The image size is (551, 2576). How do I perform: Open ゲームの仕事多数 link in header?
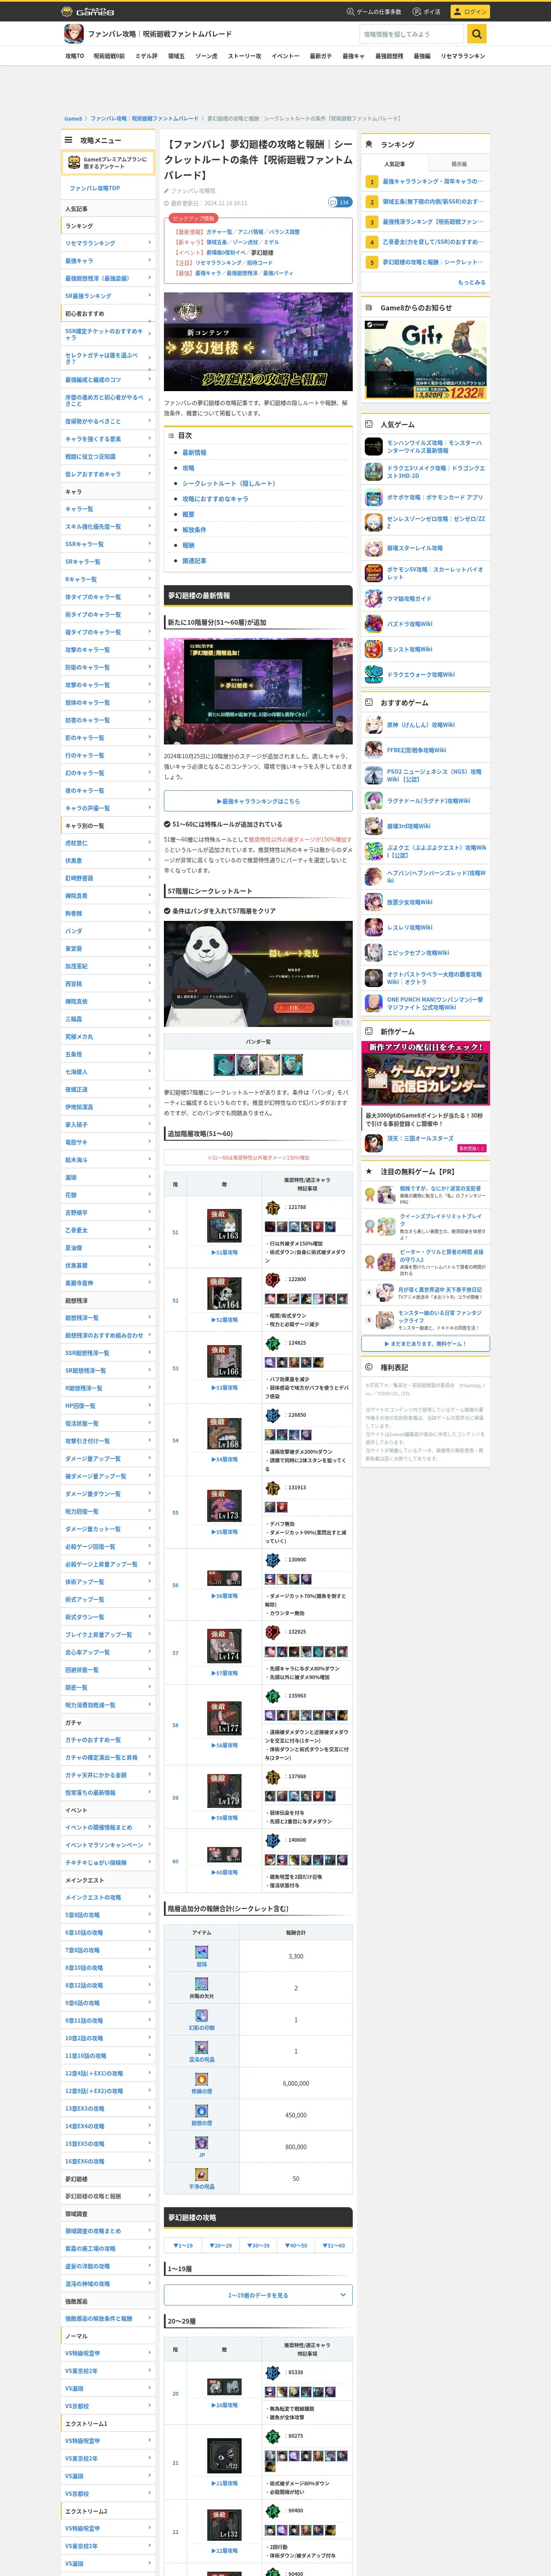[374, 12]
